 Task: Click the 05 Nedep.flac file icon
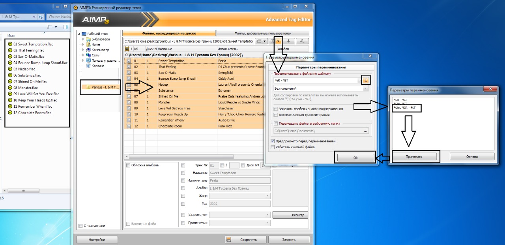click(10, 69)
